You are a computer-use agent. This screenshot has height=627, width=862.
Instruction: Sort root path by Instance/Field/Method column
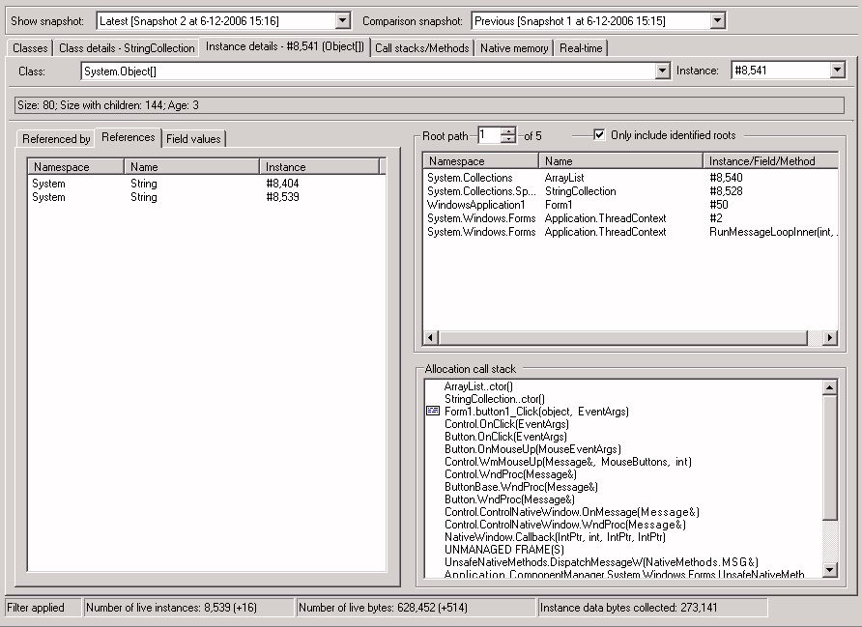(x=761, y=161)
